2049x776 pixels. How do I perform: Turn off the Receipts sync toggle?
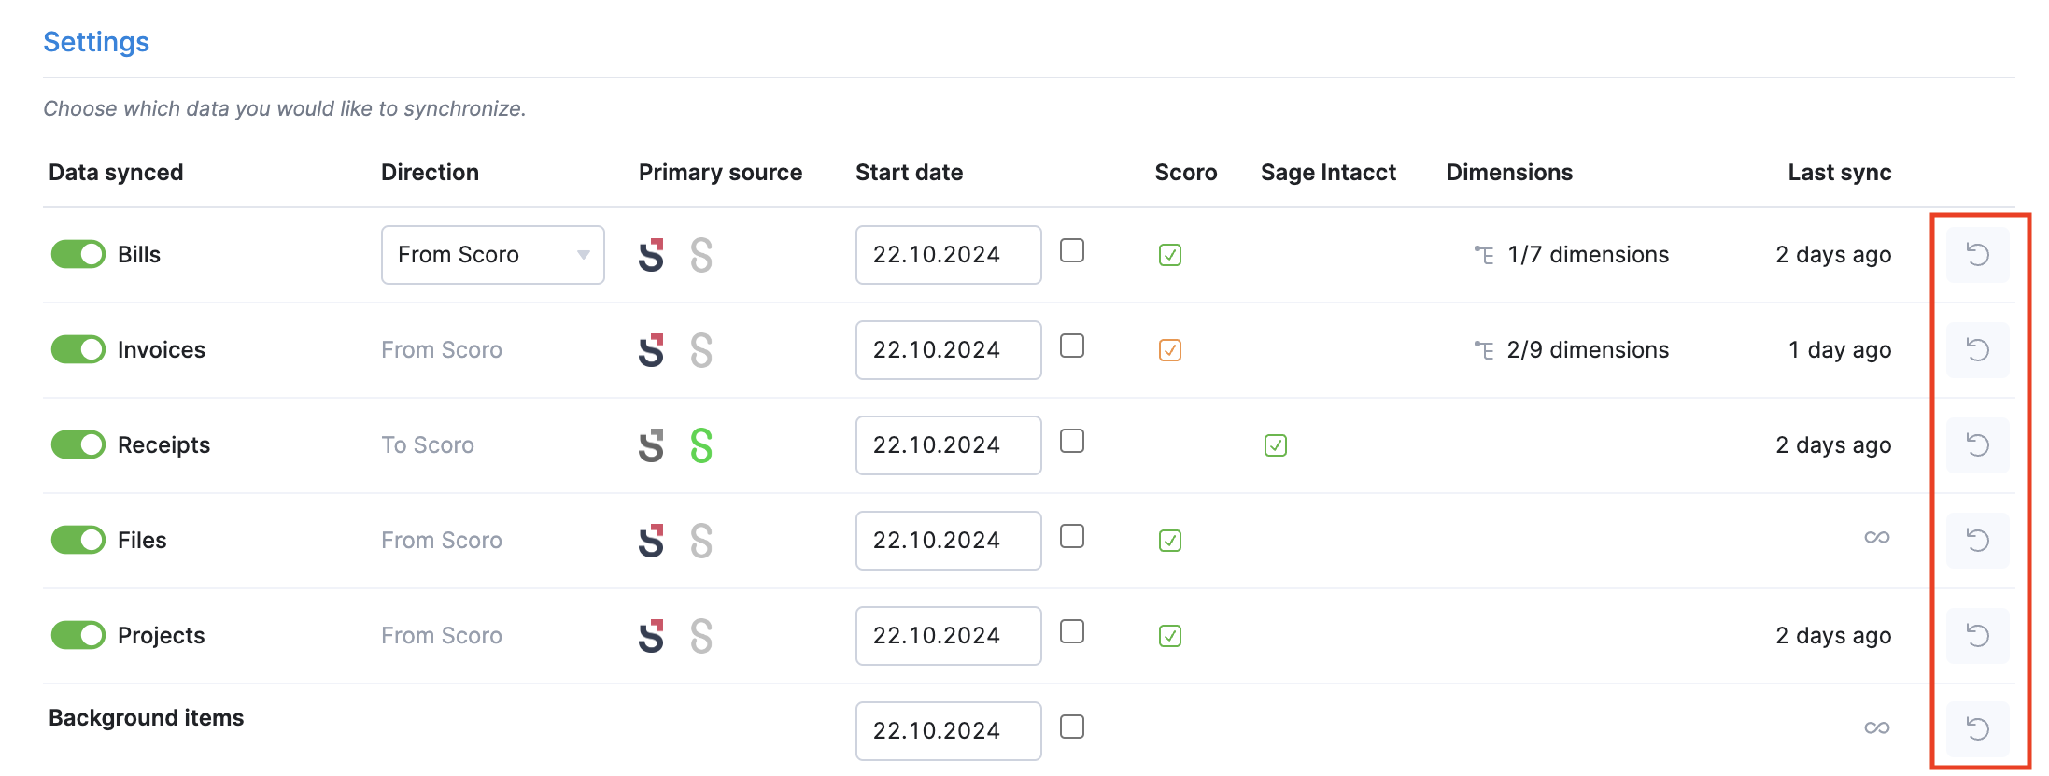click(78, 444)
